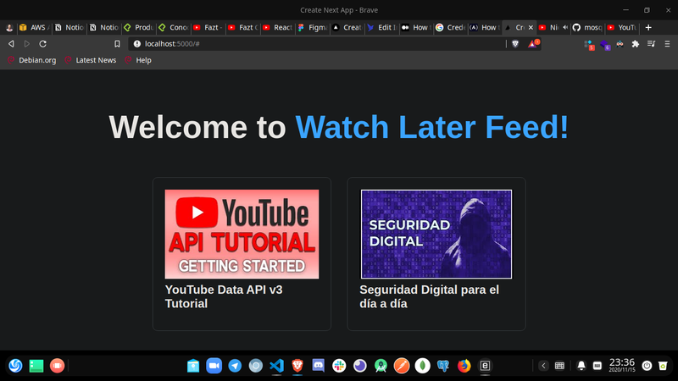This screenshot has width=678, height=381.
Task: Launch Zoom from the dock
Action: click(214, 366)
